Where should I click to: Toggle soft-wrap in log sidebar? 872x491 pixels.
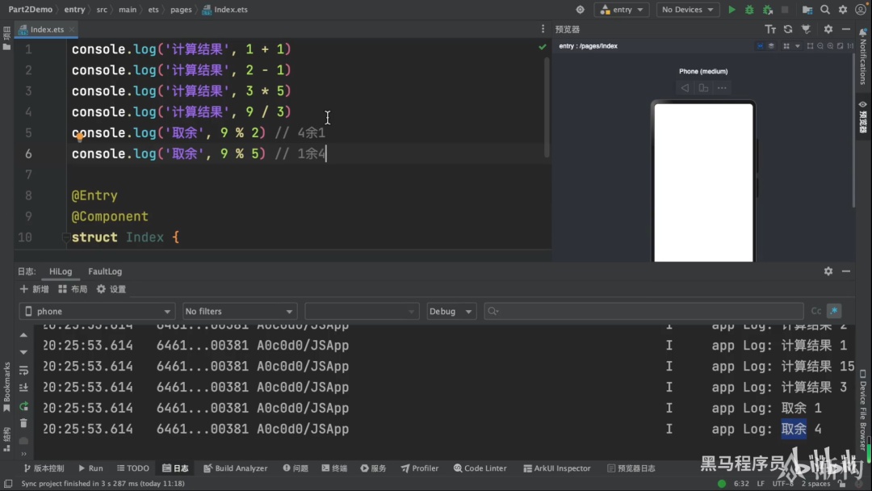pos(23,371)
